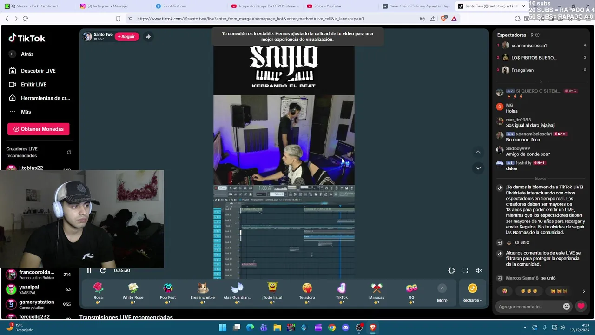Unmute the live stream audio
Image resolution: width=595 pixels, height=335 pixels.
tap(479, 270)
